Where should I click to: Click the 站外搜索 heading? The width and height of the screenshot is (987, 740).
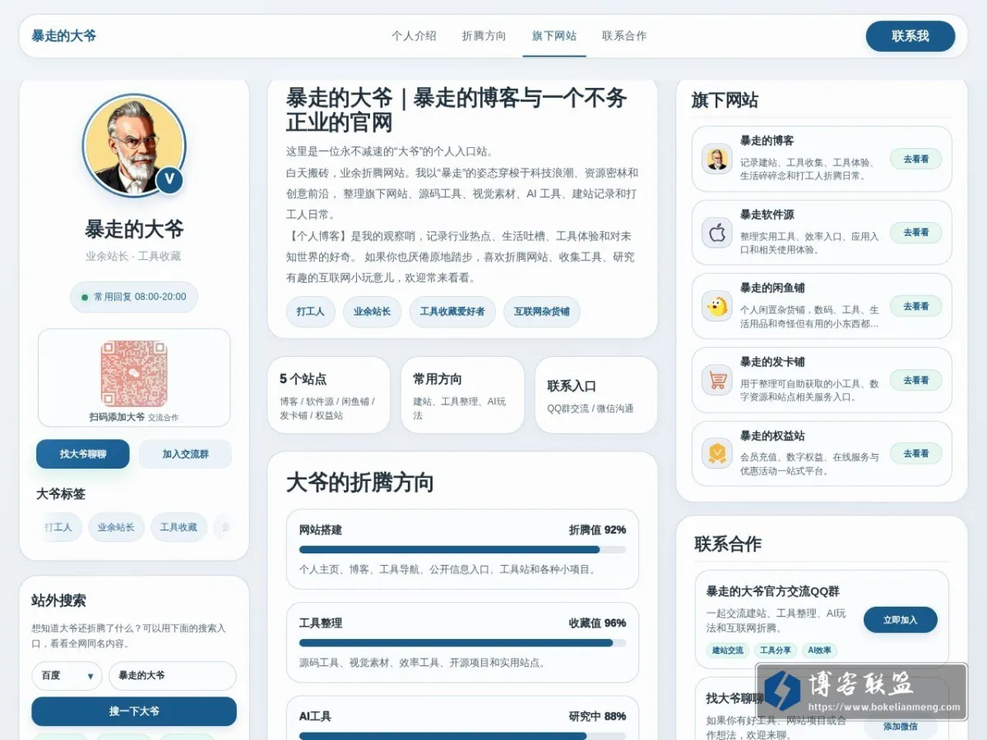tap(58, 600)
